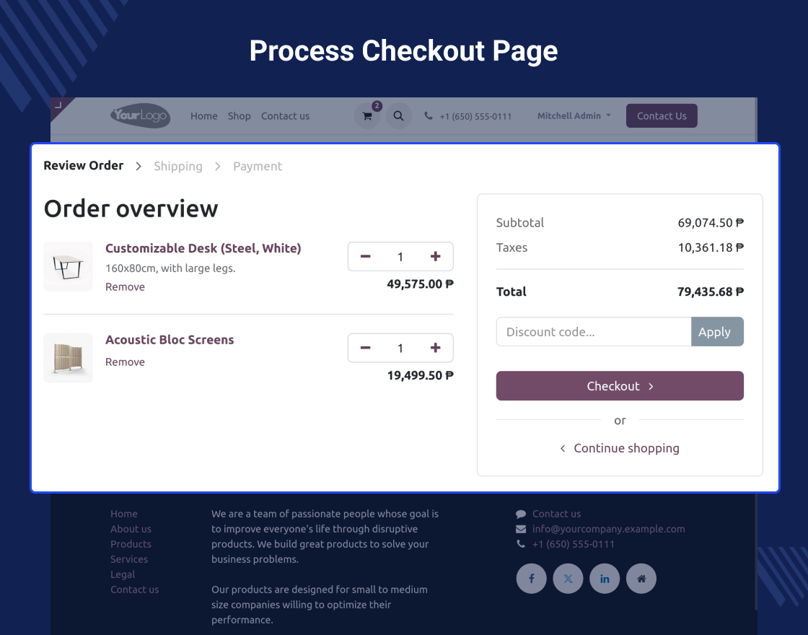Screen dimensions: 808x635
Task: Click the YourLogo site logo
Action: tap(140, 115)
